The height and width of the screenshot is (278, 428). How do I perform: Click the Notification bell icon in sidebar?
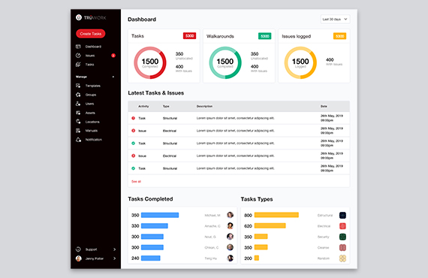78,140
